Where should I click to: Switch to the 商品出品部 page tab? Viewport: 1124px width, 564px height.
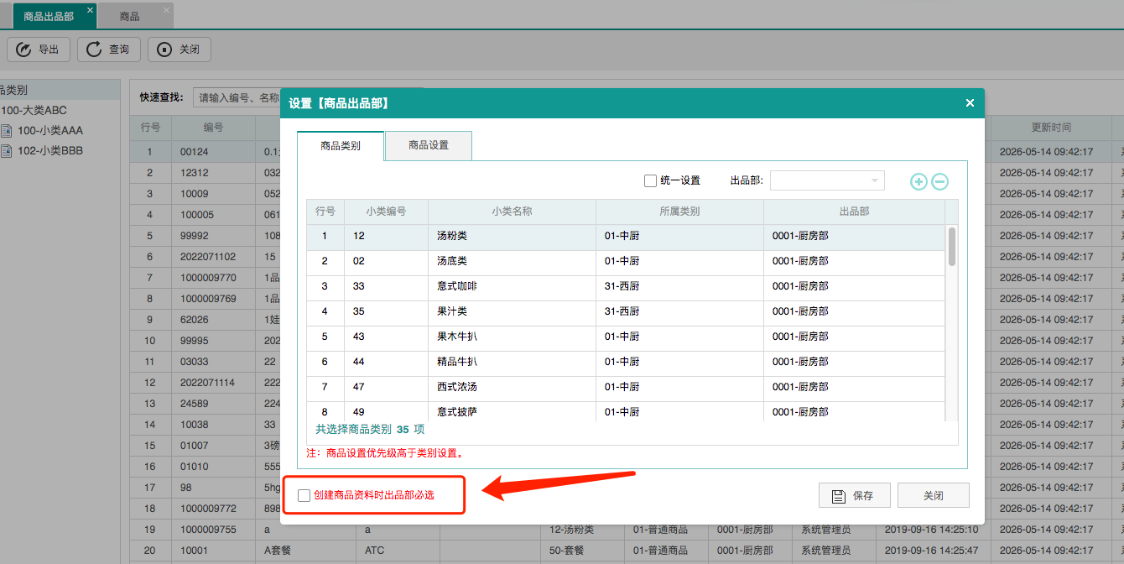click(x=49, y=16)
